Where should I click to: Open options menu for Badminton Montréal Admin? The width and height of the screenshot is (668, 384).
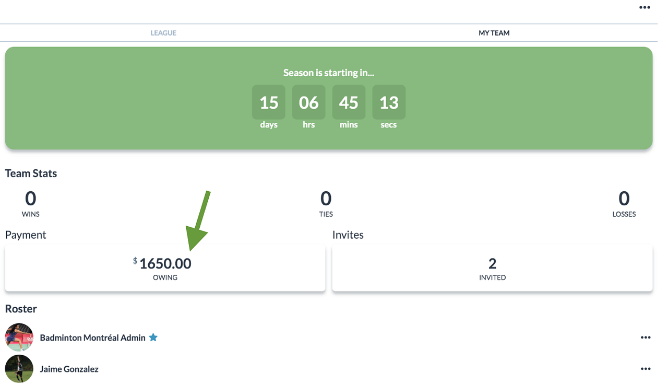click(x=646, y=338)
